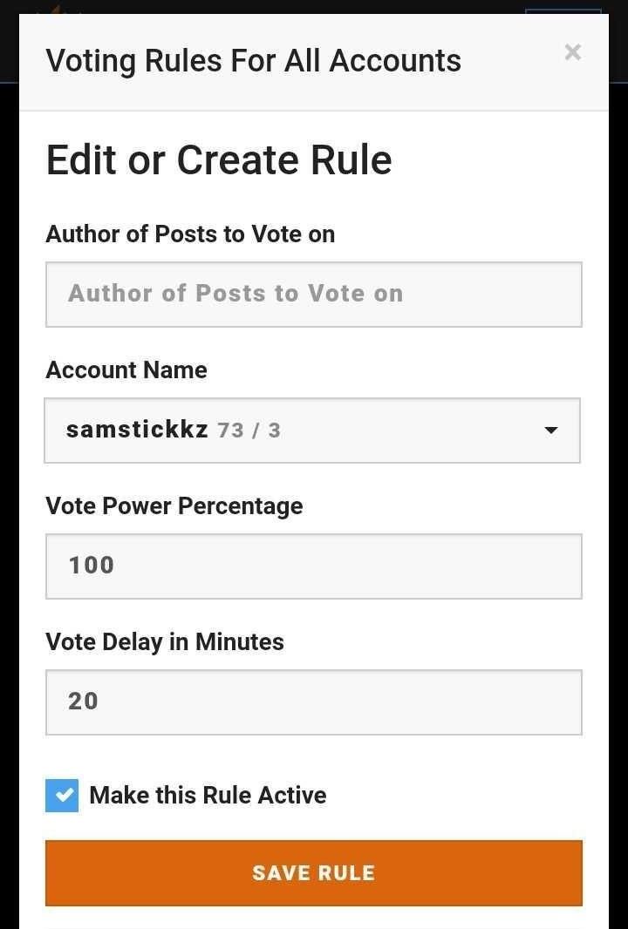The height and width of the screenshot is (929, 628).
Task: Click the 'Author of Posts to Vote on' label
Action: [190, 234]
